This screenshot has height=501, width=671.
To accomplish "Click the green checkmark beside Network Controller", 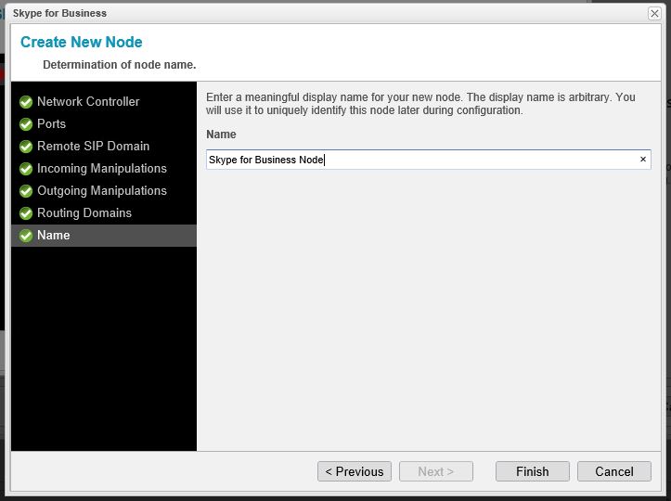I will click(x=26, y=102).
